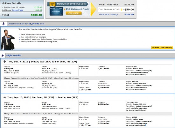175x128 pixels.
Task: Click Unrestricted Fare for $1,044.00 more link
Action: 26,24
